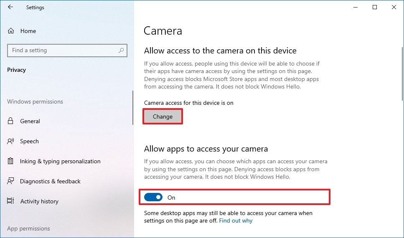Maximize the Settings window

tap(375, 7)
